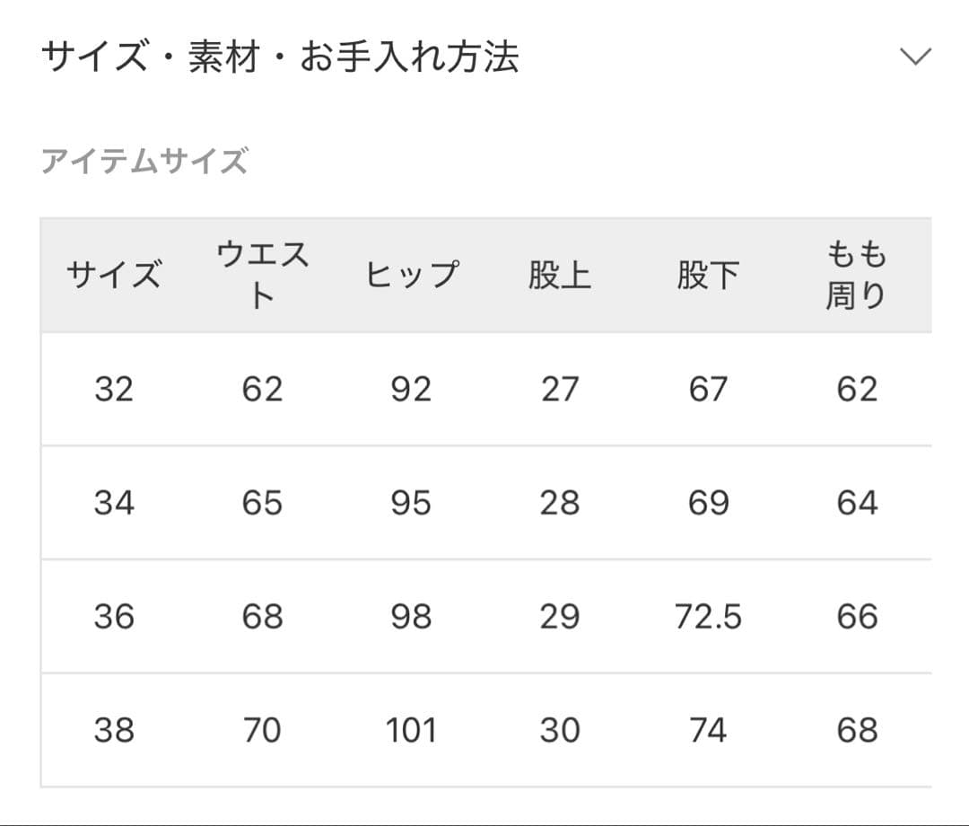Viewport: 969px width, 826px height.
Task: Select the アイテムサイズ label
Action: 144,160
